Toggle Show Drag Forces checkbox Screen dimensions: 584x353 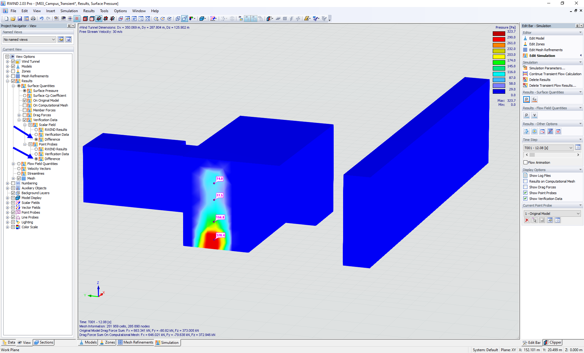pyautogui.click(x=526, y=187)
